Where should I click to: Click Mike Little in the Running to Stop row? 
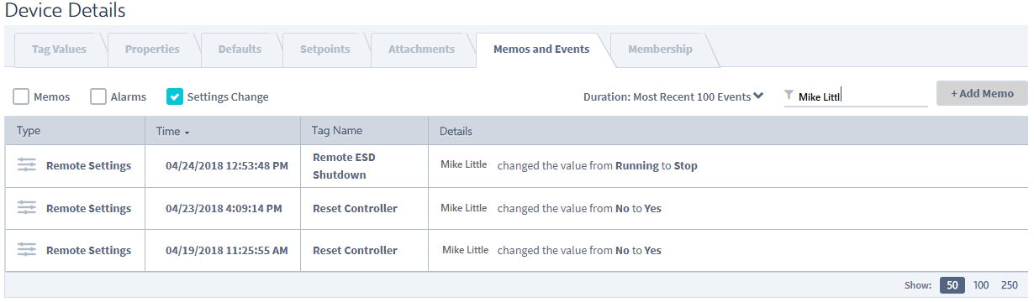(463, 164)
